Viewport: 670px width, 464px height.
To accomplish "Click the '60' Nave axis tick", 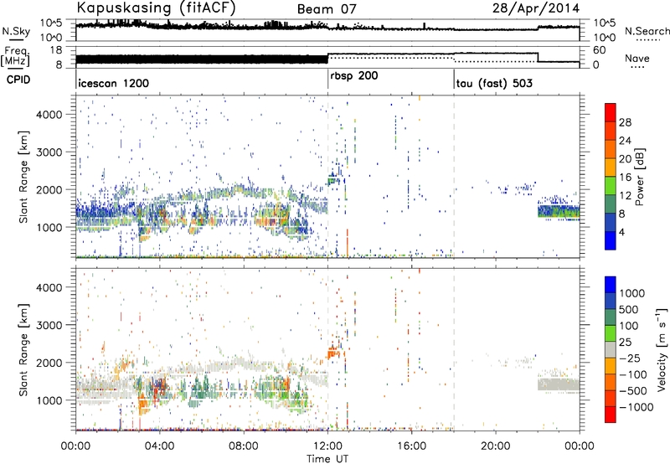I will (600, 50).
